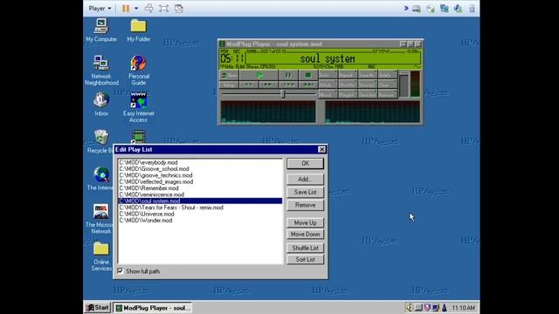
Task: Click the Personal Guide desktop icon
Action: pos(138,70)
